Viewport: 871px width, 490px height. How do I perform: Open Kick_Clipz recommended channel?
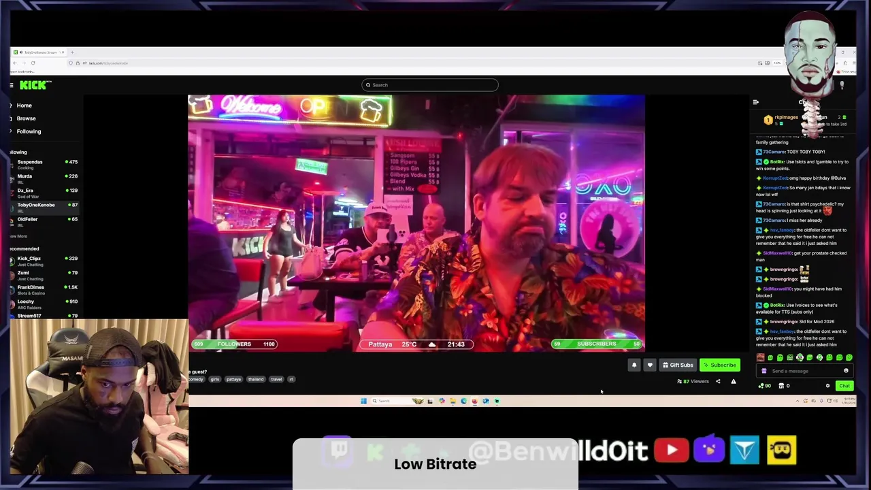(45, 261)
